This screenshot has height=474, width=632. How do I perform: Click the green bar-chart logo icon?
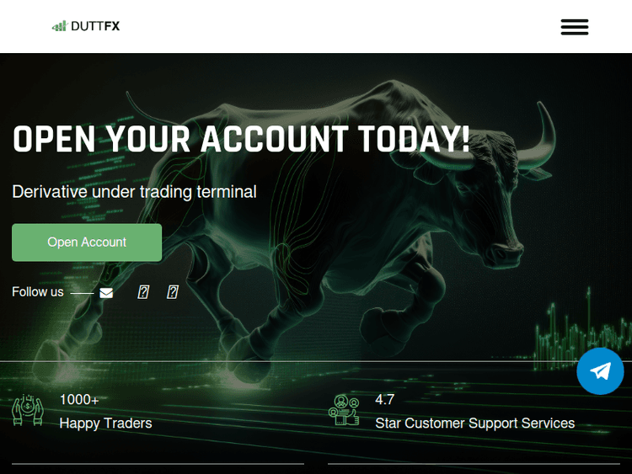(60, 26)
